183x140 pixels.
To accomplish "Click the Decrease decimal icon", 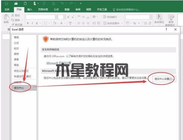I will 150,23.
